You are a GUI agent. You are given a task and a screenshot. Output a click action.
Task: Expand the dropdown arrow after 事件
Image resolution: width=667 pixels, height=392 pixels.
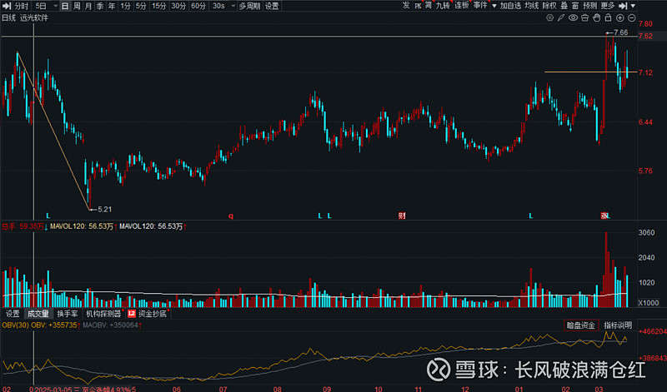coord(493,6)
